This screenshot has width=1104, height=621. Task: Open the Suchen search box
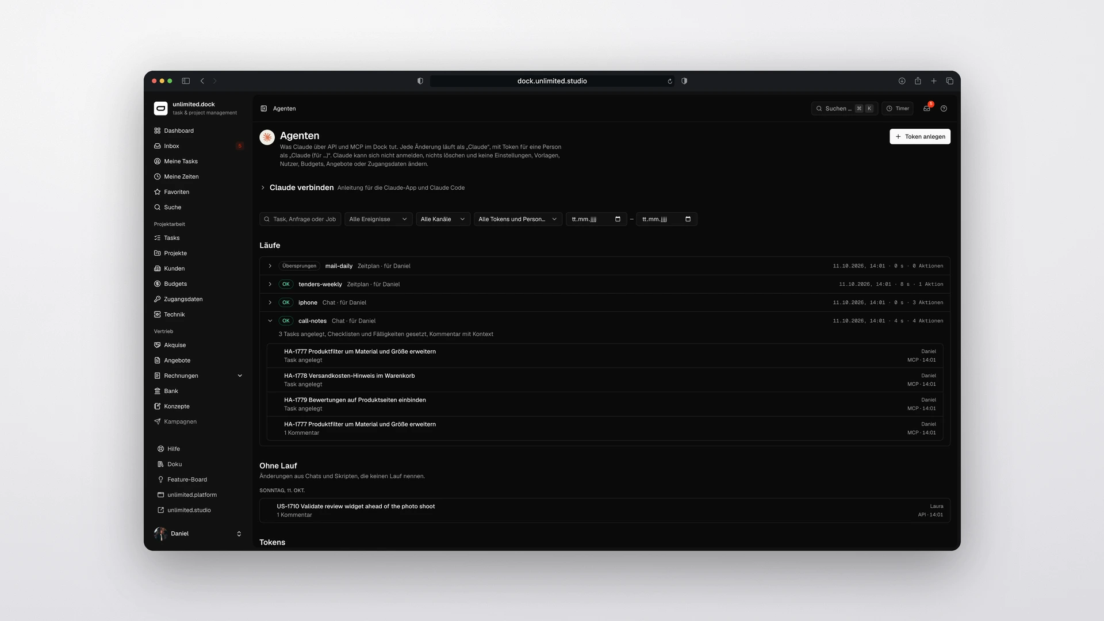click(844, 108)
